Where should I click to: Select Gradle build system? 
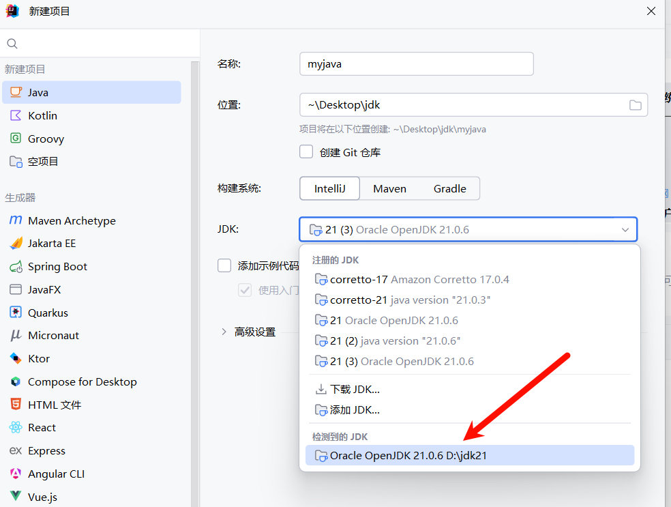449,188
